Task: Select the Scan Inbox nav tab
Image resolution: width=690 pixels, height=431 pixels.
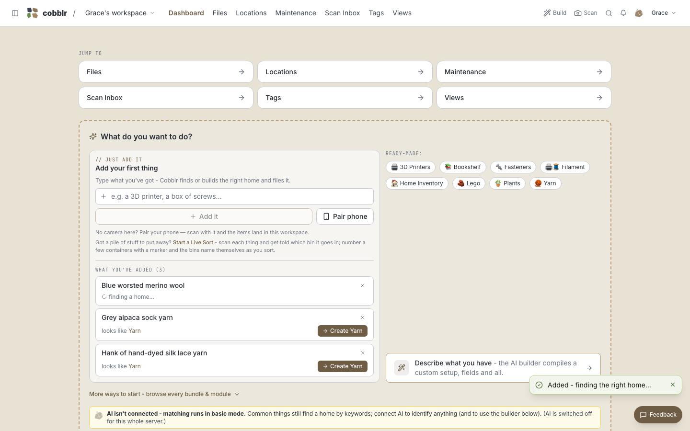Action: click(x=342, y=13)
